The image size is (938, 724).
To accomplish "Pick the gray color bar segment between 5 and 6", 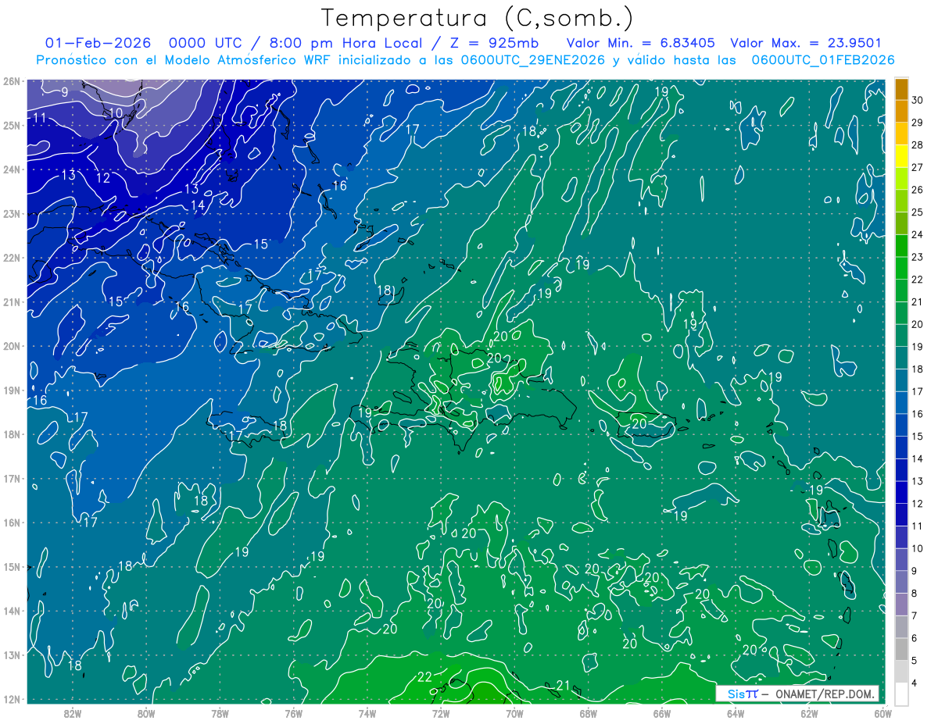I will (901, 650).
